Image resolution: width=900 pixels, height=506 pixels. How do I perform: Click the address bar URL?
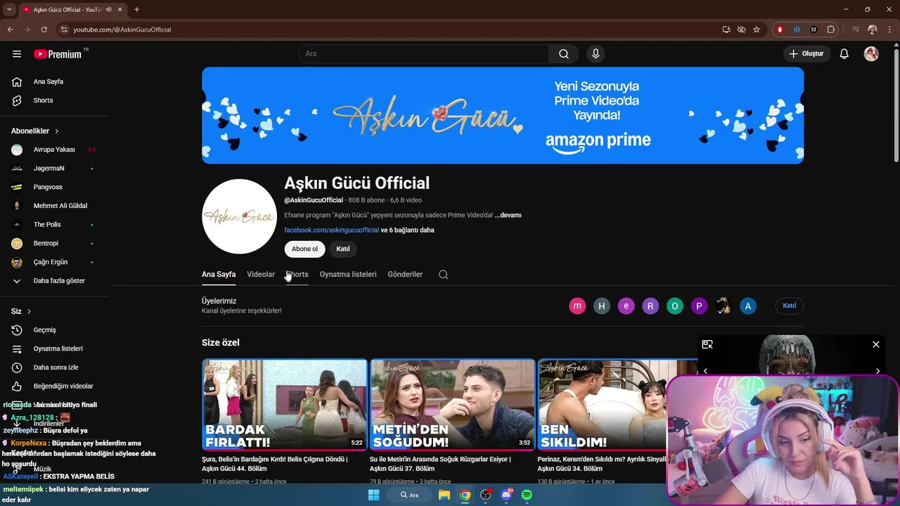tap(122, 30)
